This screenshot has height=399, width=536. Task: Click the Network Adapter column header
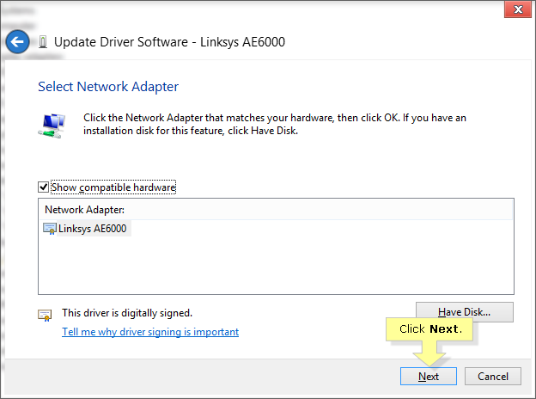pos(276,210)
